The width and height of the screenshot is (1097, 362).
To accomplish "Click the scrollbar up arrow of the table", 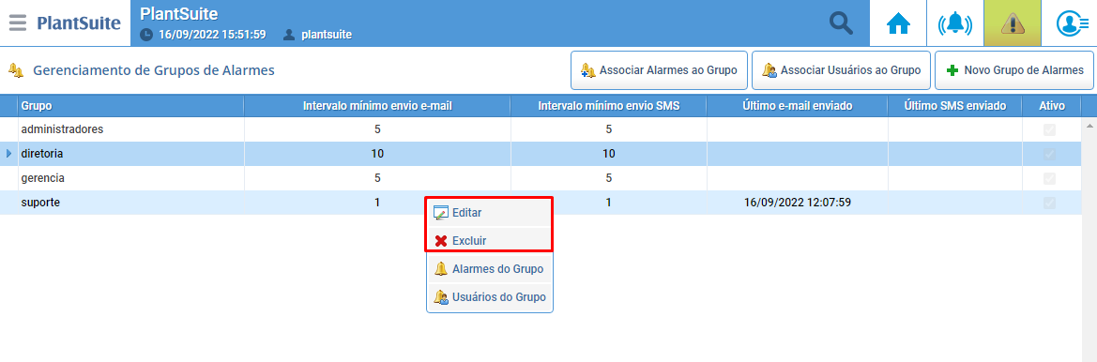I will pyautogui.click(x=1090, y=126).
